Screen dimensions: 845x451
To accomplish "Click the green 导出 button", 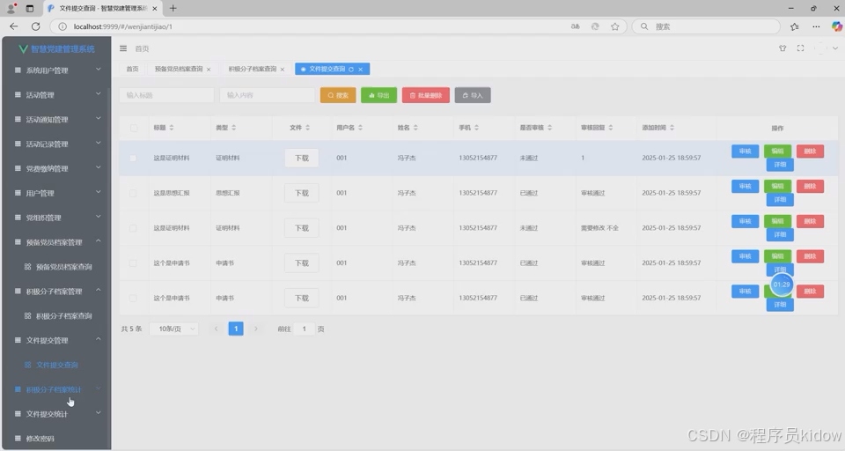I will click(x=378, y=95).
